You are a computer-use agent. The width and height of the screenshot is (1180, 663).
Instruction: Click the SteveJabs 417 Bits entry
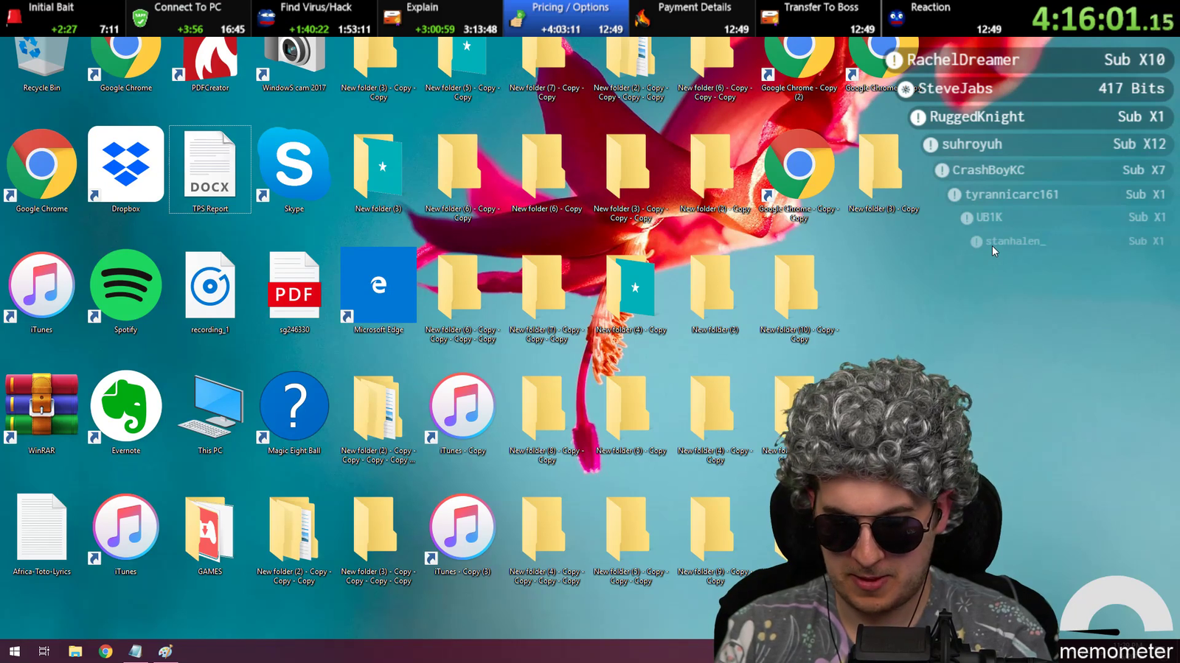click(1035, 88)
